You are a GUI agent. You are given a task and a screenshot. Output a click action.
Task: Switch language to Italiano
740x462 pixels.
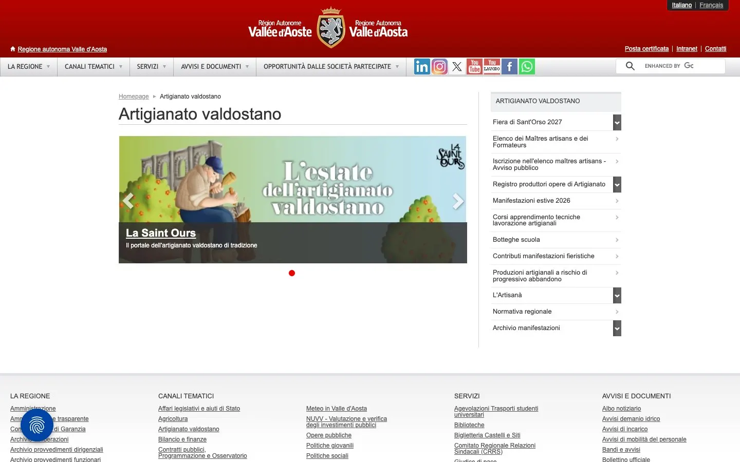coord(682,5)
